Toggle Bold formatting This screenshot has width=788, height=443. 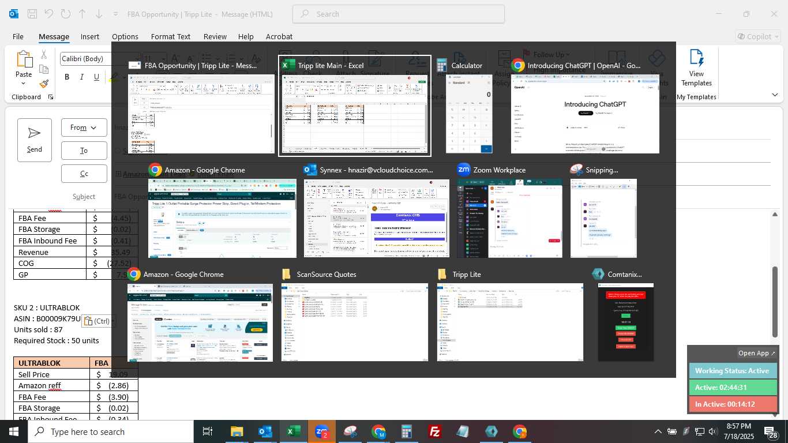(67, 77)
